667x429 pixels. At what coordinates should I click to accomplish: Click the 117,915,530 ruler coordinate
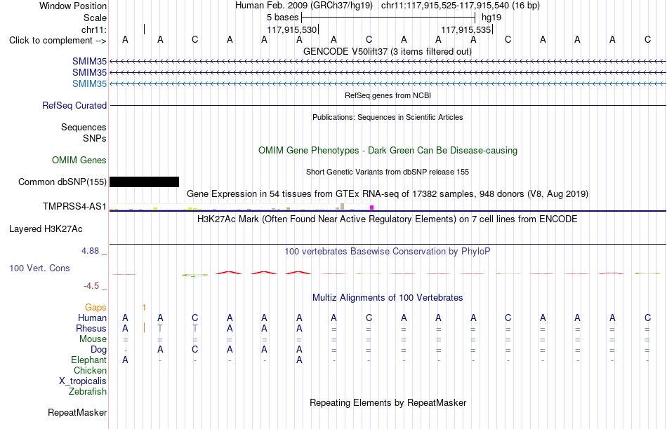pos(292,29)
